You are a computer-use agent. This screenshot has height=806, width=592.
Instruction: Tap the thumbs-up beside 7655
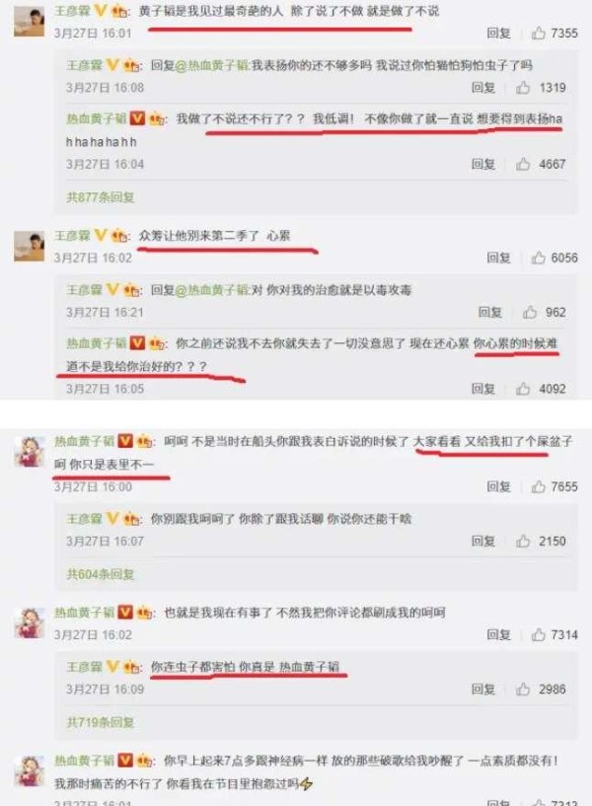[538, 486]
